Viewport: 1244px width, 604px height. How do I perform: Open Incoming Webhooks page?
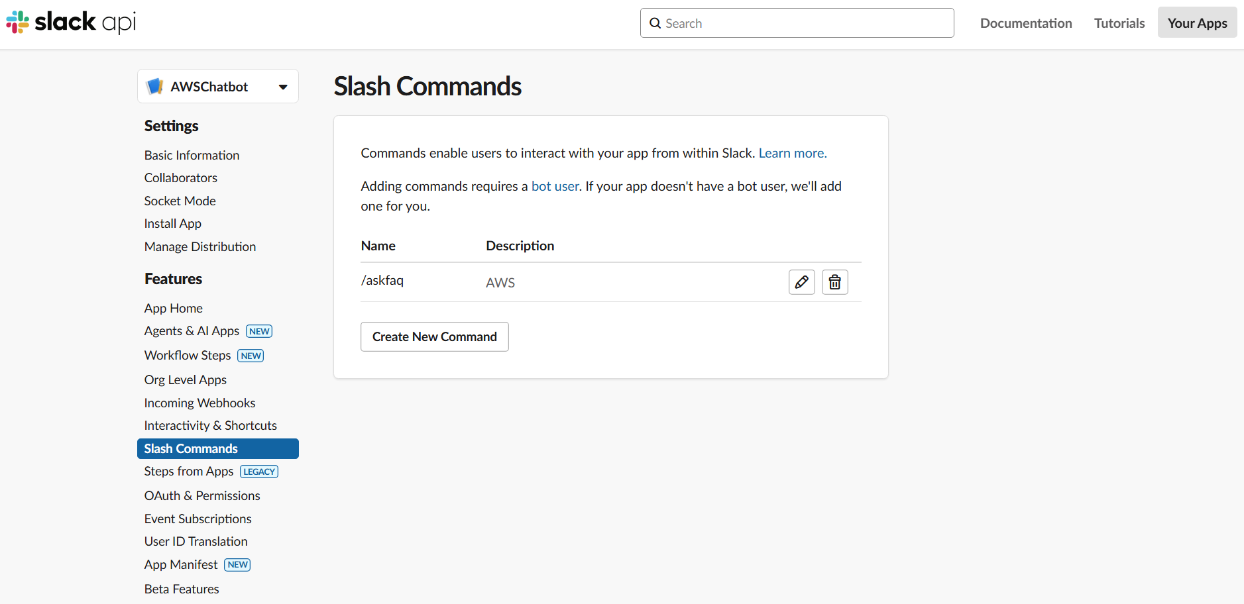(199, 403)
